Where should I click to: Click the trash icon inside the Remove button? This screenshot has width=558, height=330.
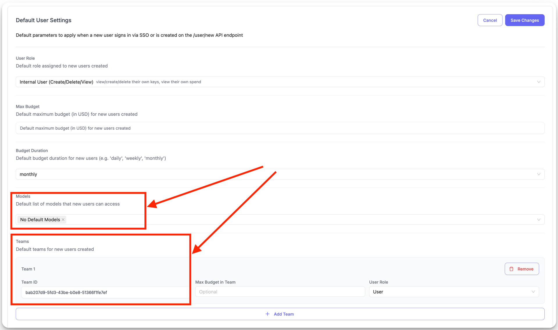click(512, 269)
